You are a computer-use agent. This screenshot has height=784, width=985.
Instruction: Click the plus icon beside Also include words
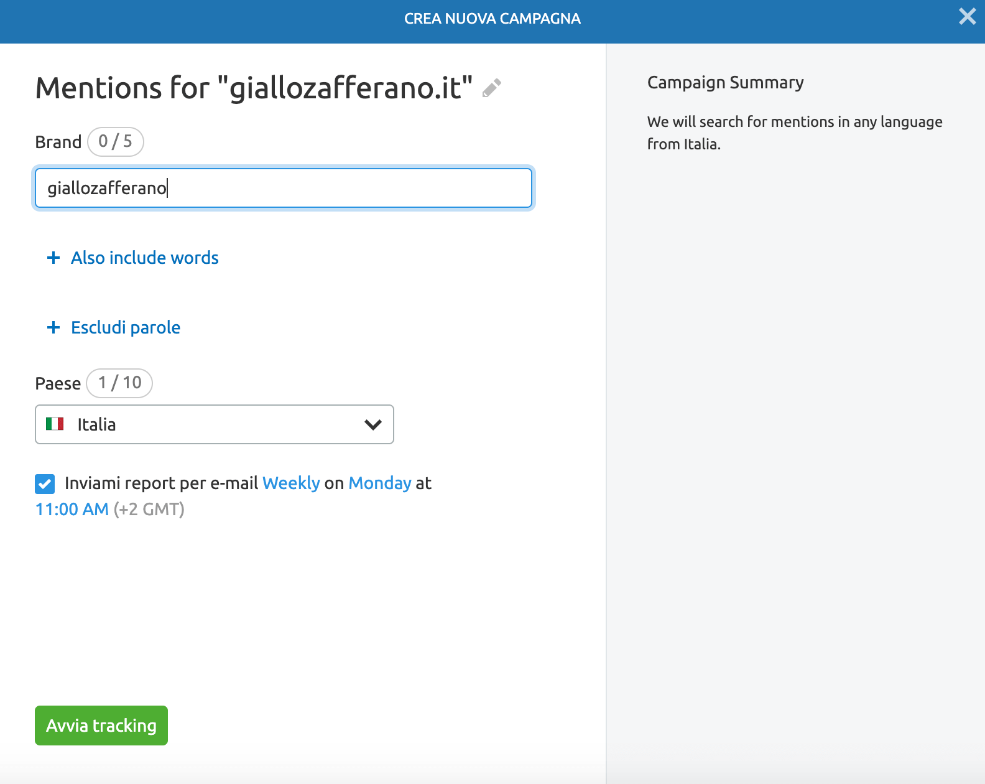pos(53,258)
